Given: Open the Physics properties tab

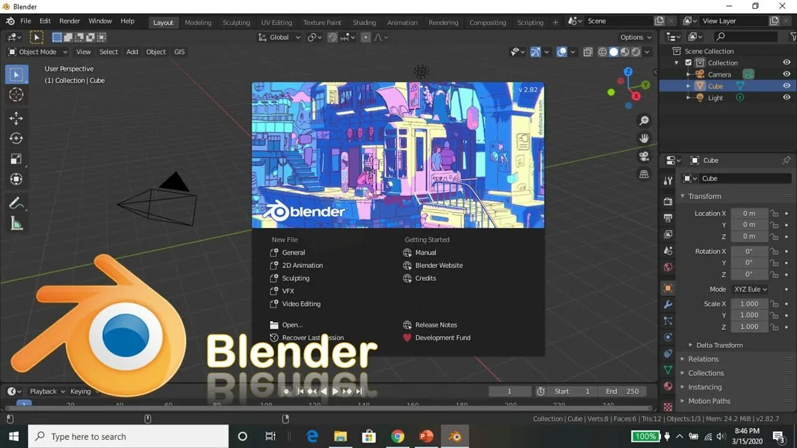Looking at the screenshot, I should pyautogui.click(x=668, y=337).
